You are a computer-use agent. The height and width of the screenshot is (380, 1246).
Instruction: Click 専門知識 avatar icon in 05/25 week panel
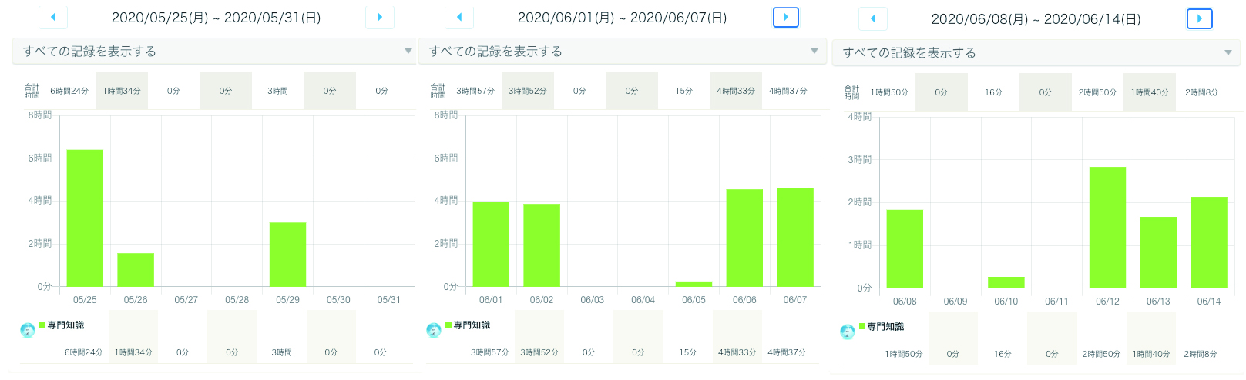point(28,330)
